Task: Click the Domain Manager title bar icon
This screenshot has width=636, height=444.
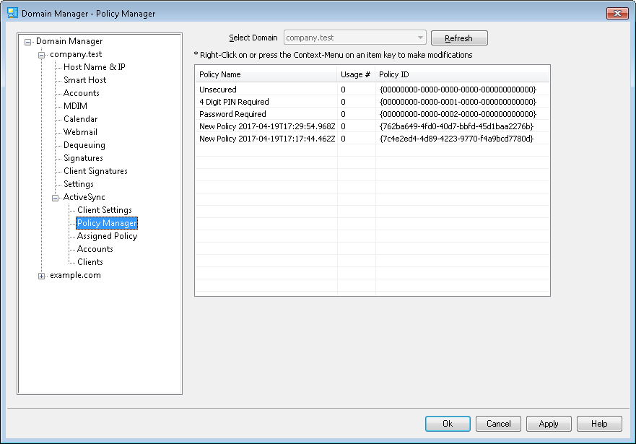Action: (x=12, y=13)
